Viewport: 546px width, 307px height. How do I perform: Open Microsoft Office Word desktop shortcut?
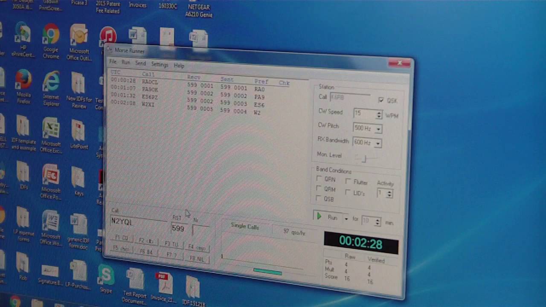[51, 227]
